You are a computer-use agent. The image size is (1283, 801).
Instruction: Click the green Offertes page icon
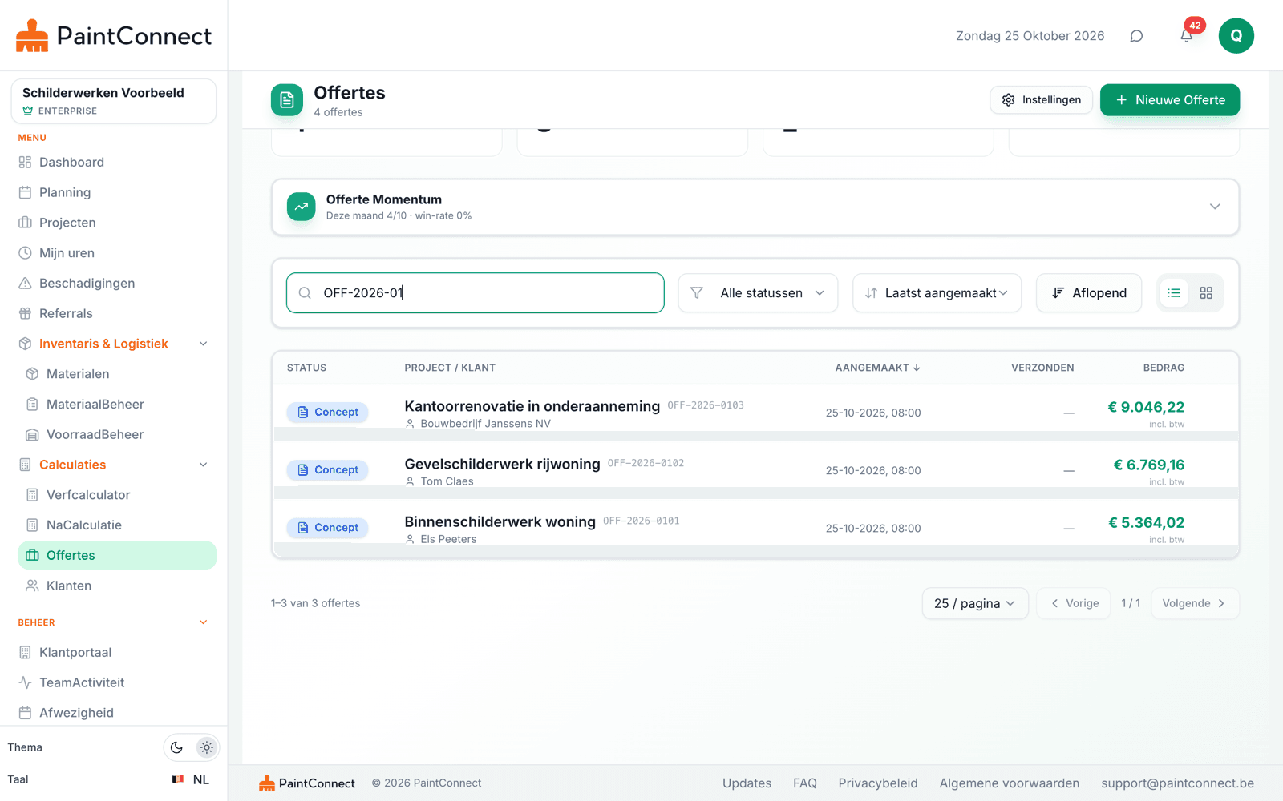[287, 100]
